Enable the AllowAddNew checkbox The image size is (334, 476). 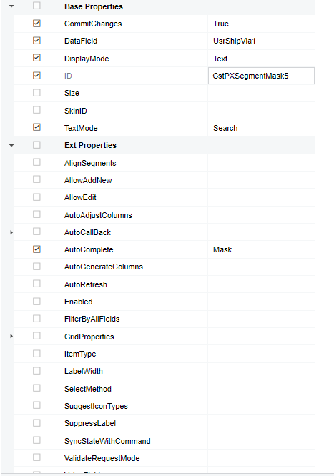36,179
